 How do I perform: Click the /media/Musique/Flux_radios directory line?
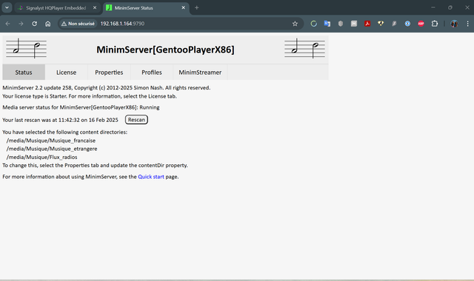click(41, 157)
